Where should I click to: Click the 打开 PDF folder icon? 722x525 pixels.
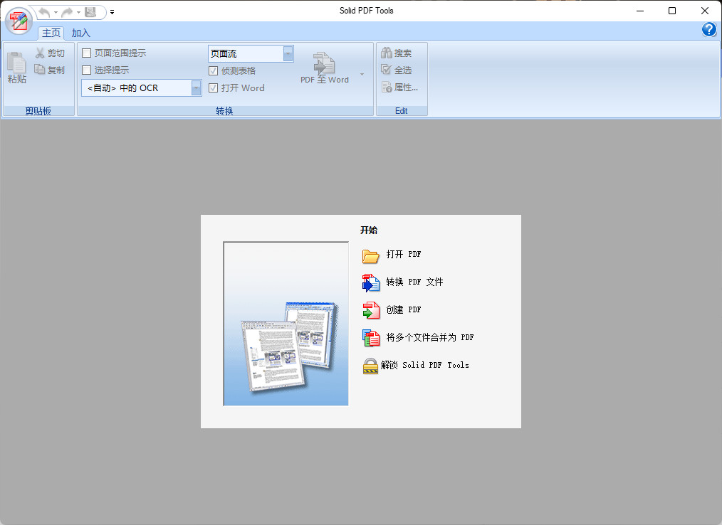371,255
